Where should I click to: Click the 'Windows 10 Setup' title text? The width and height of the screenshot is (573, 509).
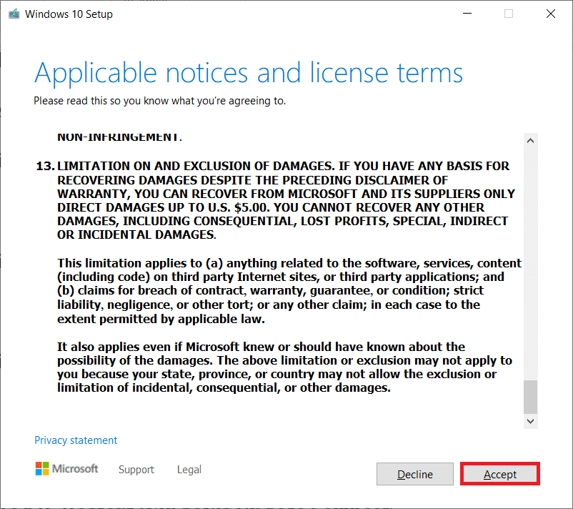tap(69, 14)
